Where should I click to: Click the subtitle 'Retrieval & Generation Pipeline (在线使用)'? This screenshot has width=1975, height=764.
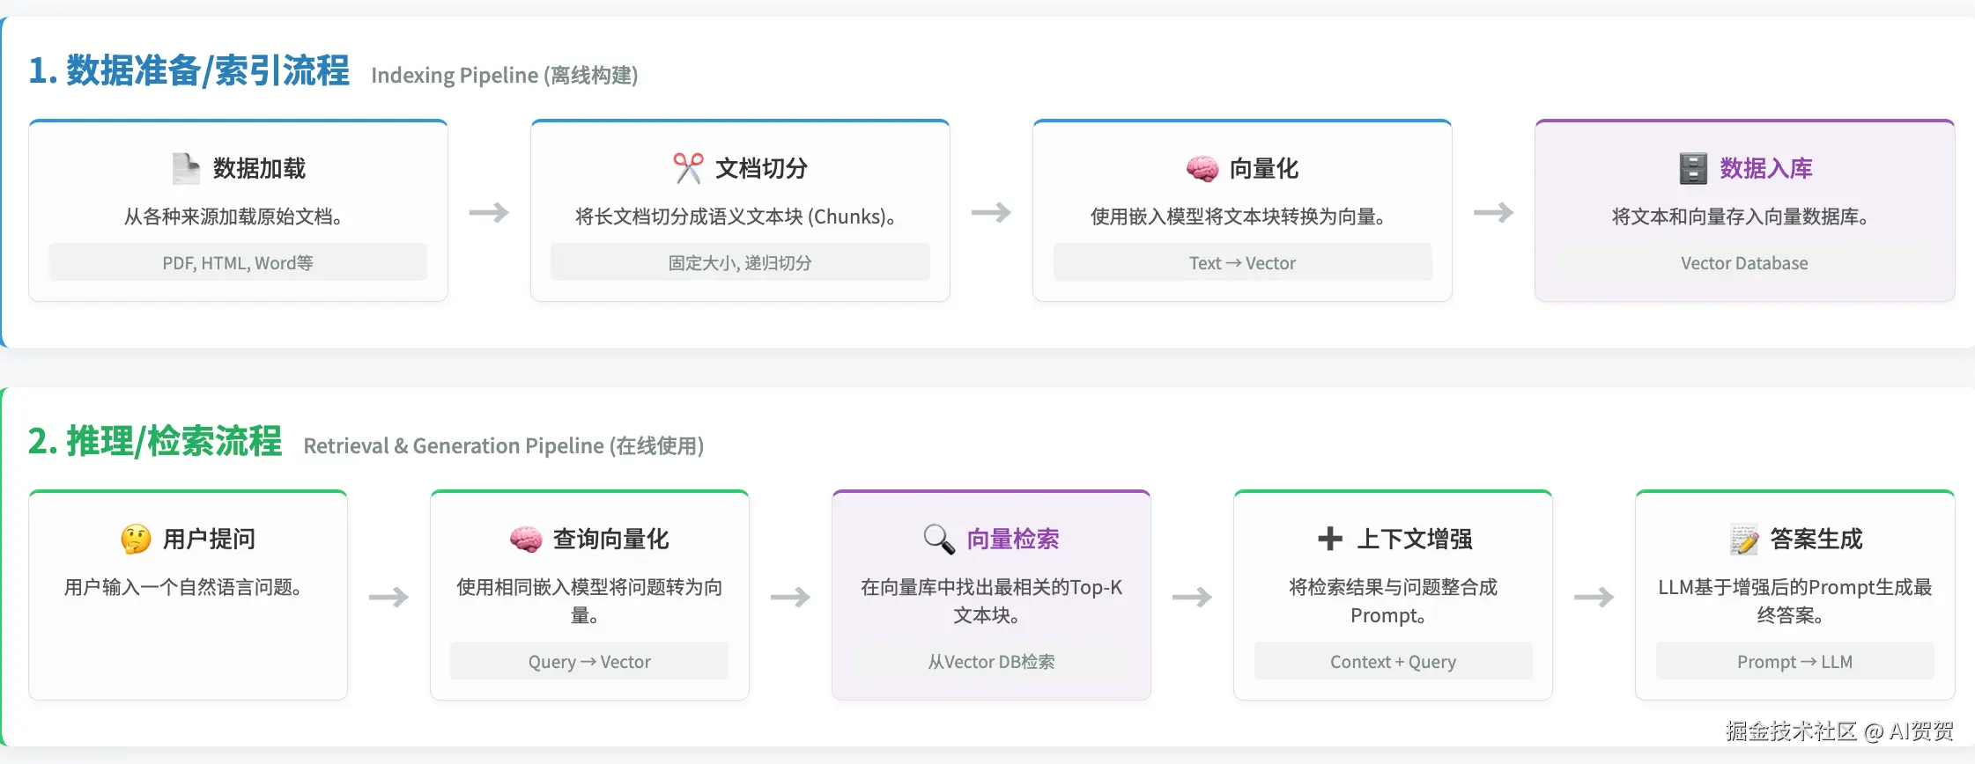[x=504, y=445]
